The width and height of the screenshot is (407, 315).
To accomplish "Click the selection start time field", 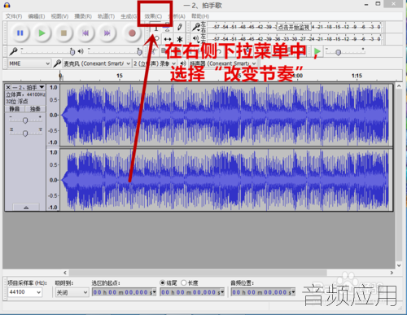I will click(124, 292).
